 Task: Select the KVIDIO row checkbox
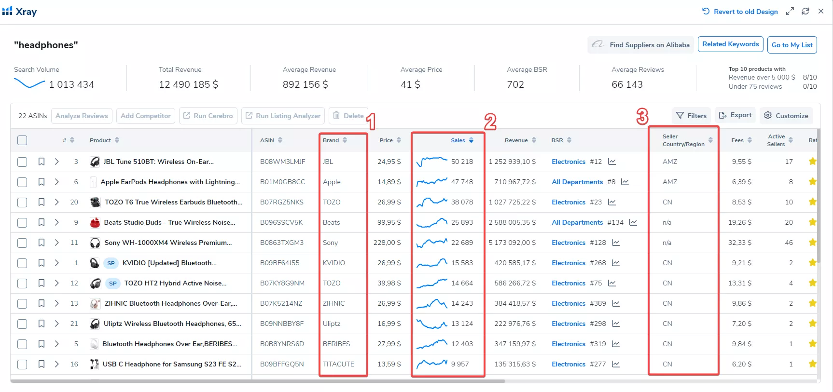click(x=22, y=263)
